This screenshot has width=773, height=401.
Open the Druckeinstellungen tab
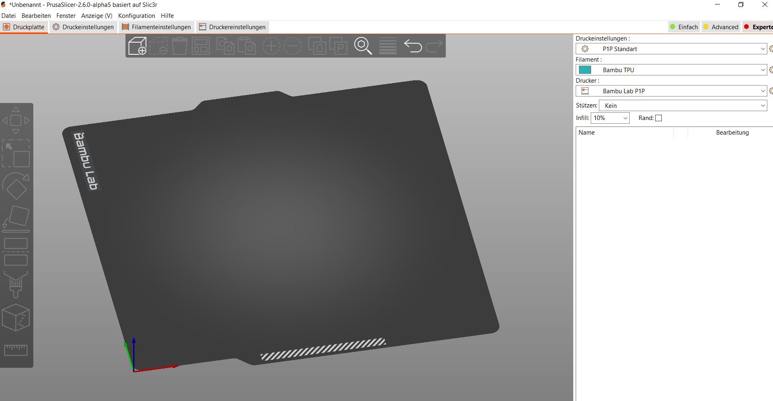[x=83, y=27]
